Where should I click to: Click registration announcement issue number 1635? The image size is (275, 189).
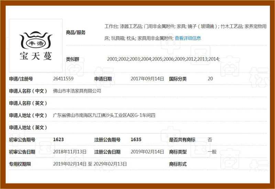tap(136, 140)
